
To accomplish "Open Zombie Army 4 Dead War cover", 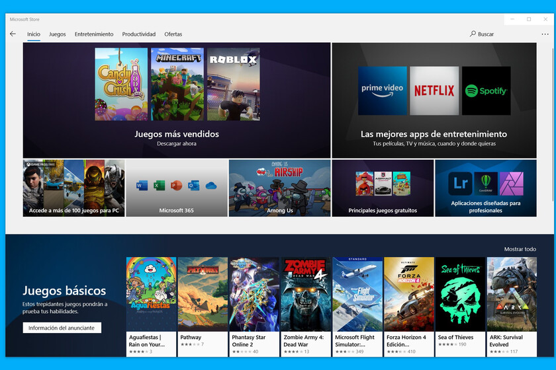I will point(306,294).
